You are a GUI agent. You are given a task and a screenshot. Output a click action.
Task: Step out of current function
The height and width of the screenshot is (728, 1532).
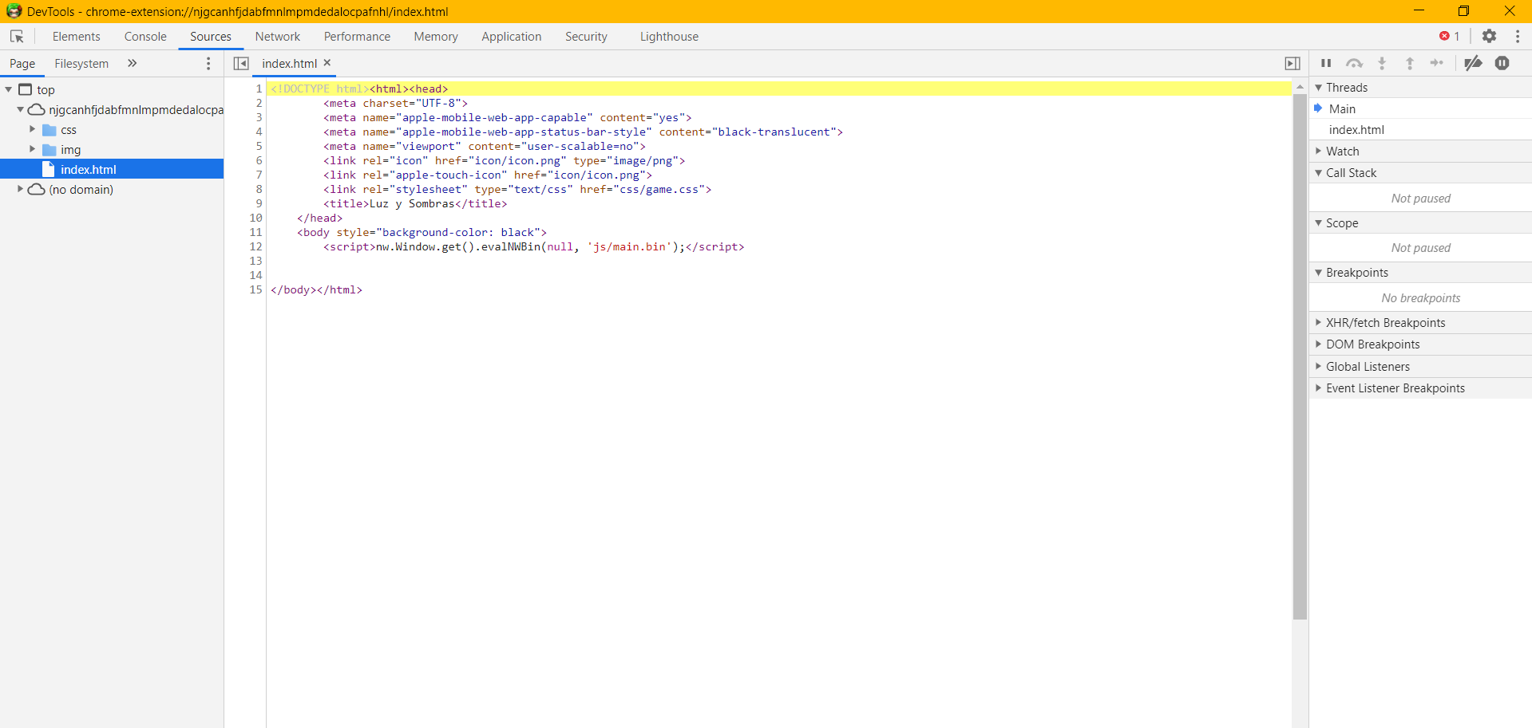pos(1410,63)
